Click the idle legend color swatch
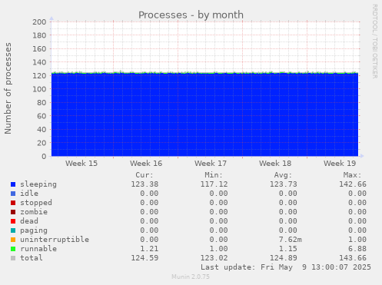 [x=13, y=194]
